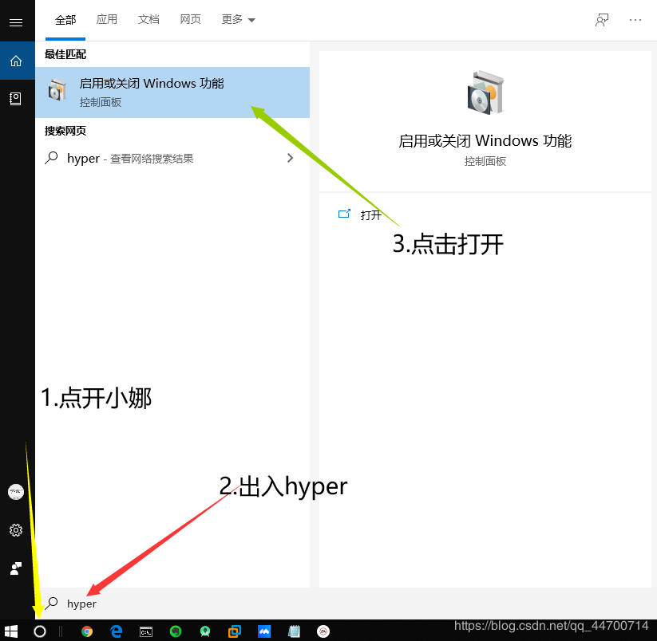
Task: Launch VMware Workstation from the taskbar
Action: [234, 631]
